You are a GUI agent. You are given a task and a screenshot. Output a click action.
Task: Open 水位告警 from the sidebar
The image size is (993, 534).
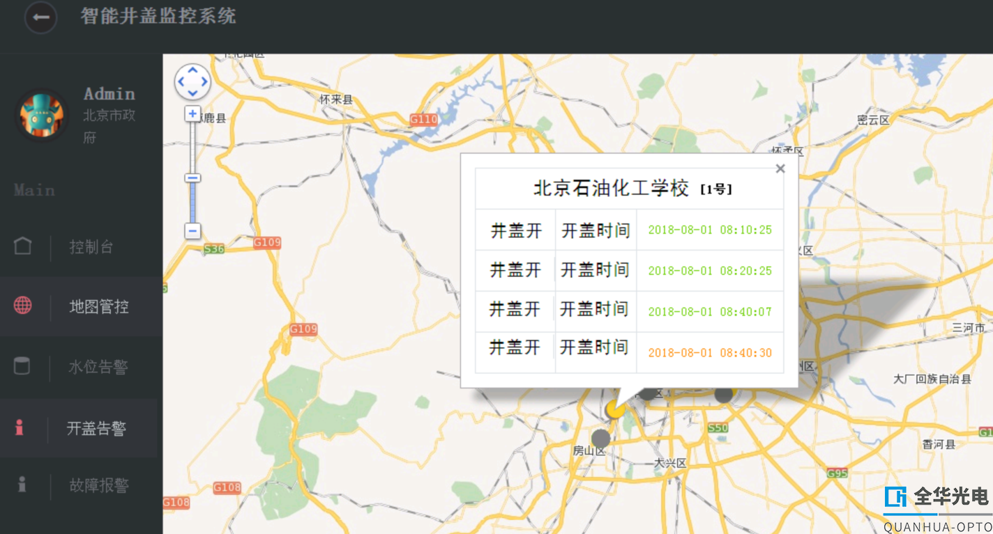[x=98, y=367]
